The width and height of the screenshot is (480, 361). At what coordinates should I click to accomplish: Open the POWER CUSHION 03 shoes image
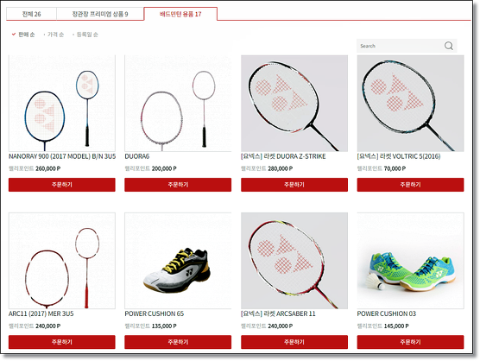(x=410, y=261)
